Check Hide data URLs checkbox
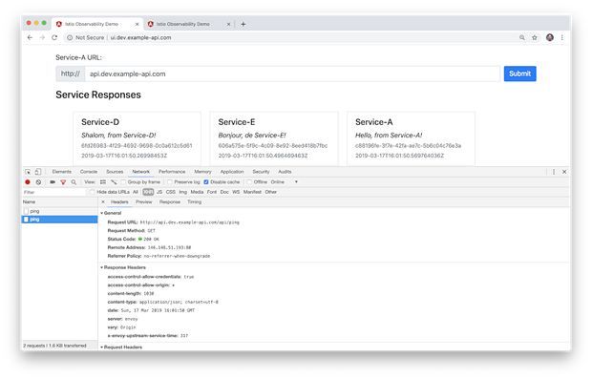The image size is (592, 379). (92, 192)
